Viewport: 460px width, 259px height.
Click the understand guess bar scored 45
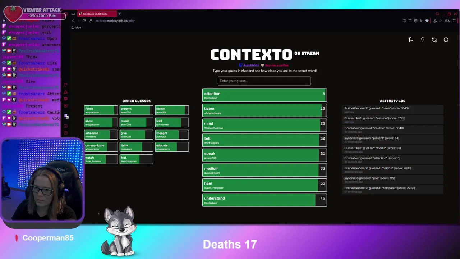pos(264,200)
